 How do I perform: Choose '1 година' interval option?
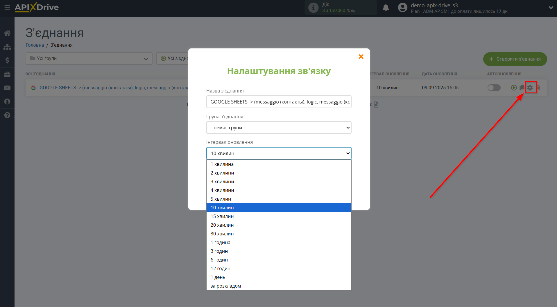220,242
